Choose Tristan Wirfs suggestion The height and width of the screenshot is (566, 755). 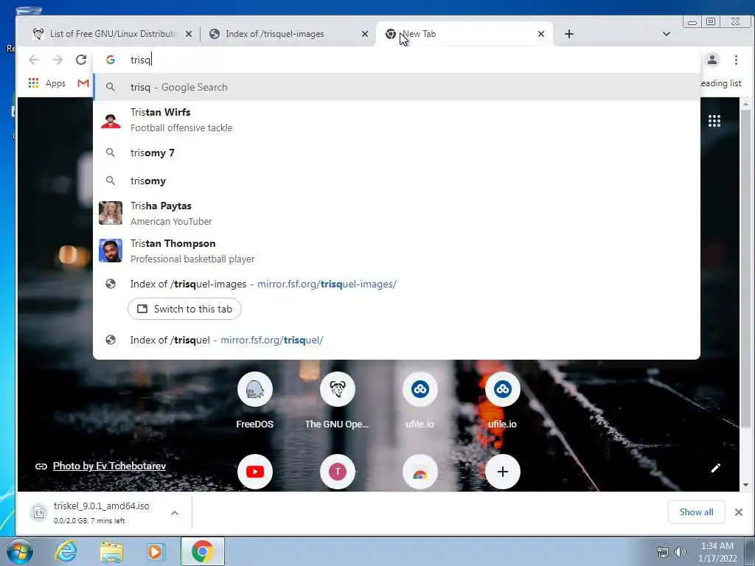[x=396, y=120]
